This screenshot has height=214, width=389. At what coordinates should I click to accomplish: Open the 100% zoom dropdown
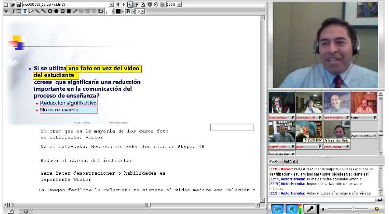pos(179,4)
